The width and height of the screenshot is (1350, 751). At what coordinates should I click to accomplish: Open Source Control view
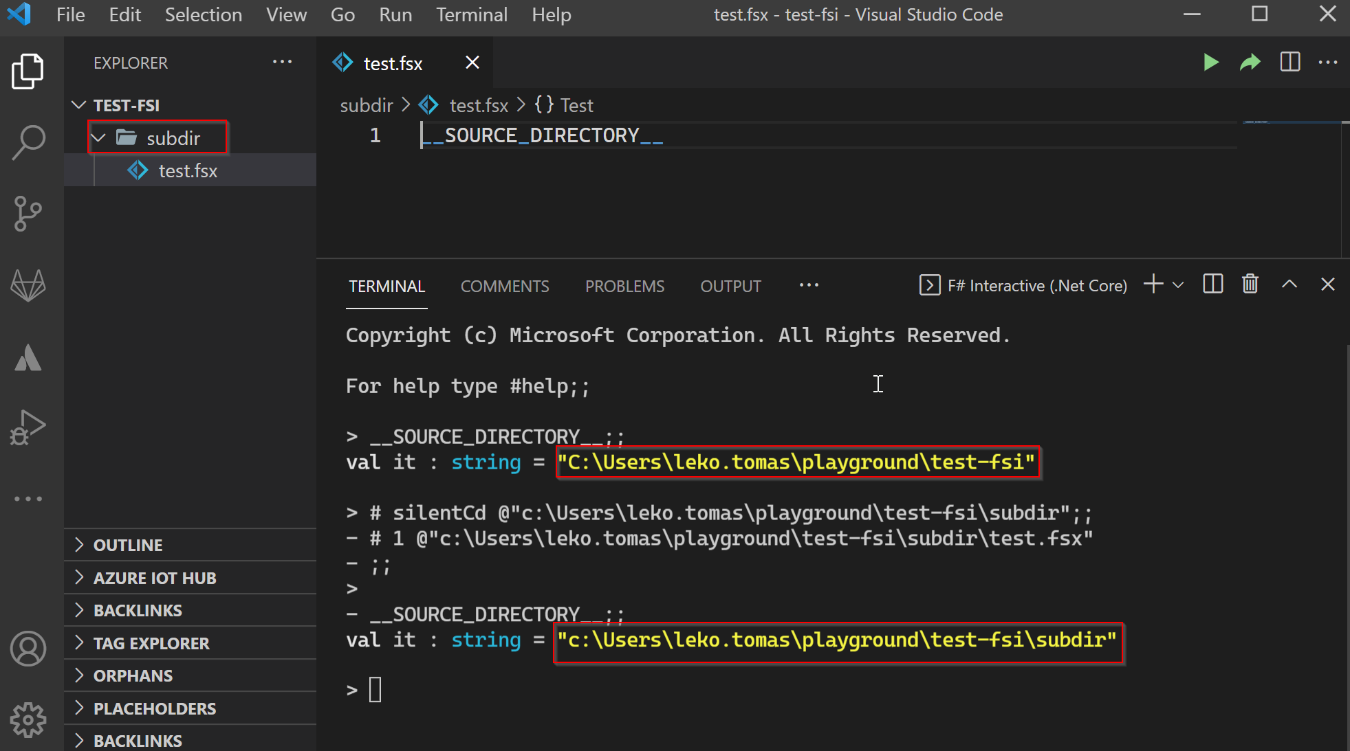pyautogui.click(x=28, y=214)
